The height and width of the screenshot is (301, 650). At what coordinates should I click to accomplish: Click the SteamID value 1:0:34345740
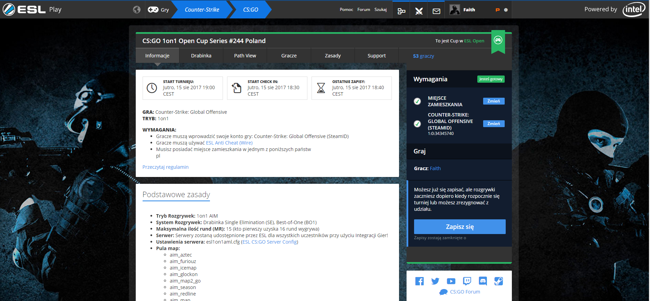click(x=441, y=134)
